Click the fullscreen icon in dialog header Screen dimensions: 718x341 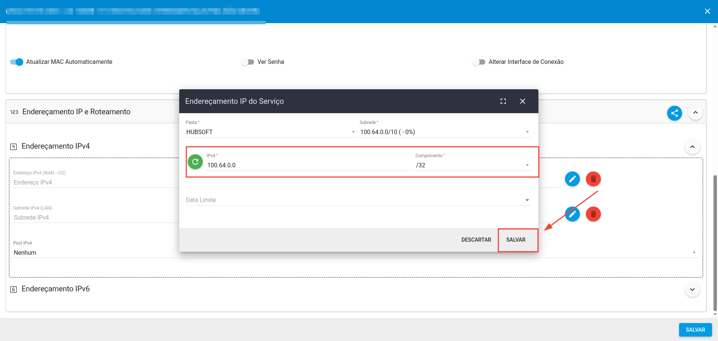[503, 101]
